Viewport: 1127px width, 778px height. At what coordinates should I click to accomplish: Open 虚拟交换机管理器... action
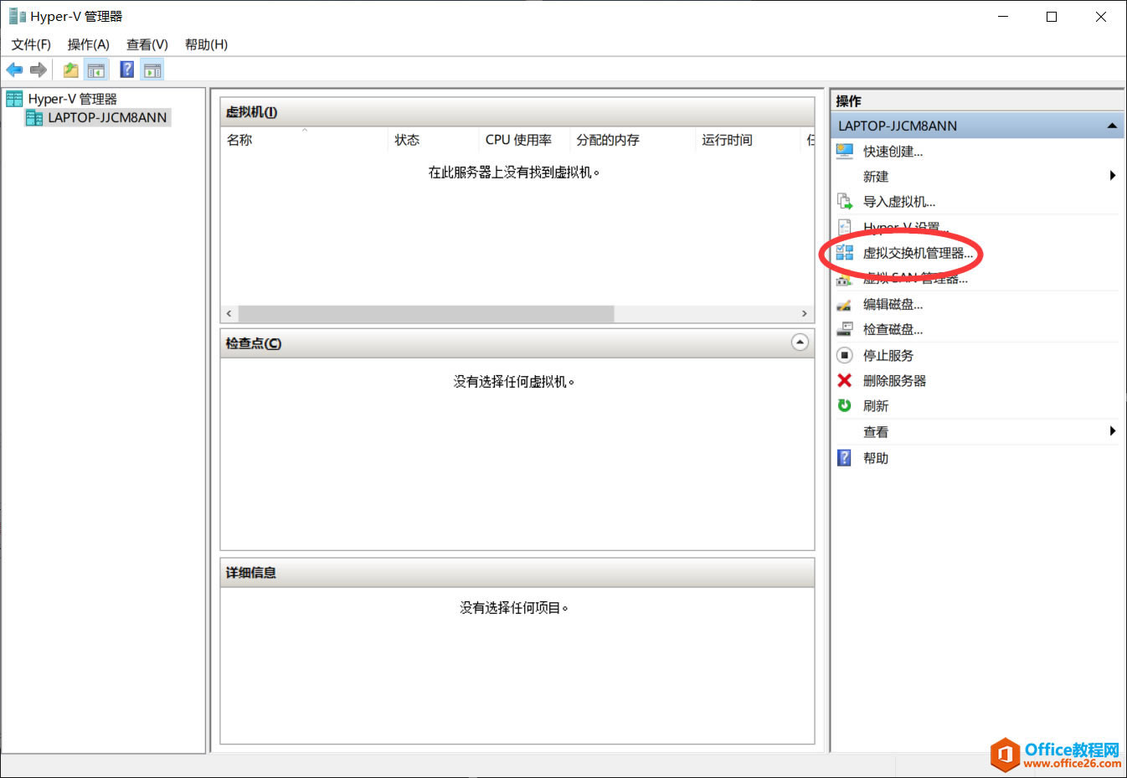tap(919, 253)
